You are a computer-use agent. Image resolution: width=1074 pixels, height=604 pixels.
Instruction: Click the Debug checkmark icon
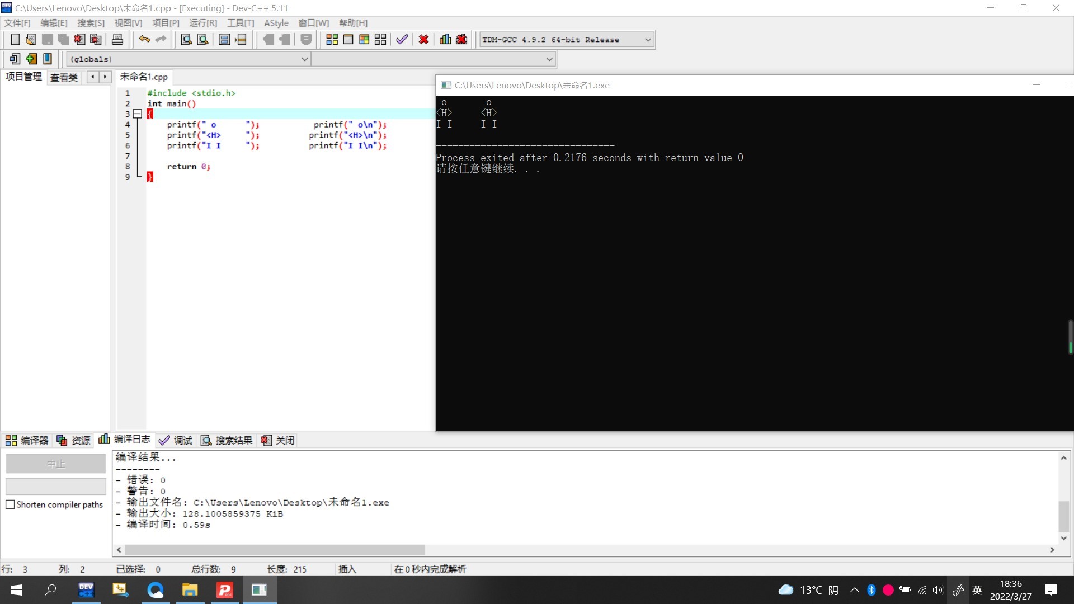point(402,39)
